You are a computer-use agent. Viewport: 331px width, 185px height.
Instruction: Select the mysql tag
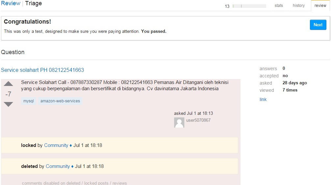click(28, 101)
